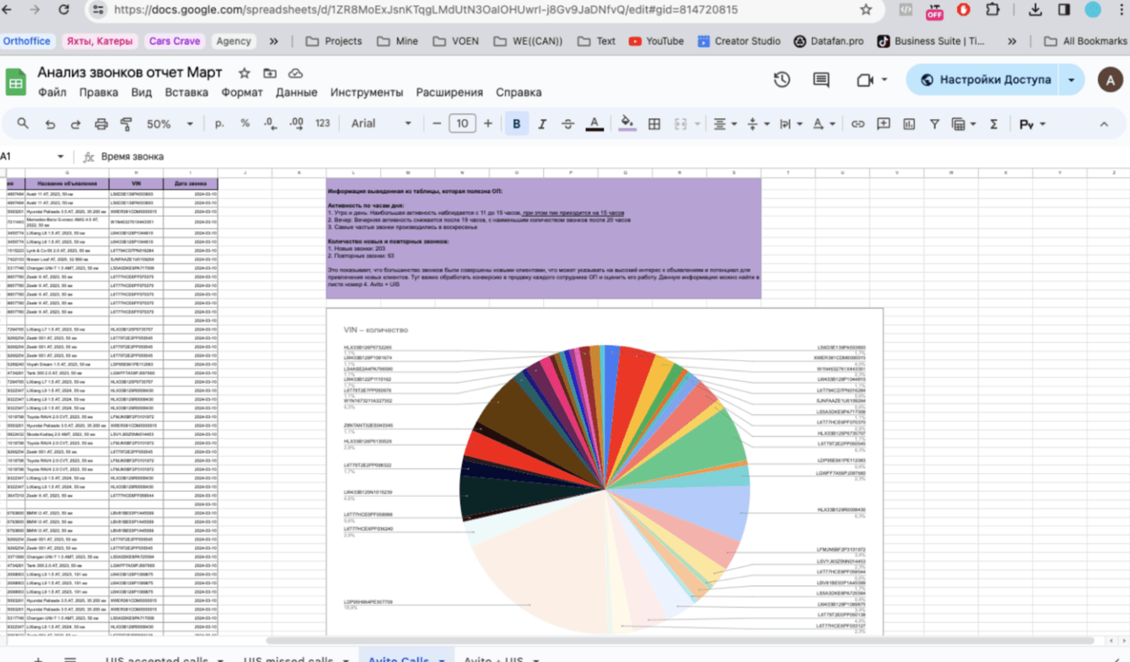Open borders options in toolbar

pyautogui.click(x=654, y=124)
